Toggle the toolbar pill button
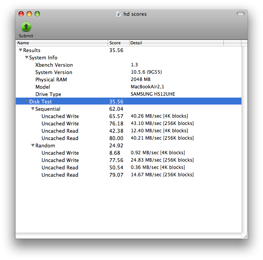Screen dimensions: 263x260 tap(241, 14)
